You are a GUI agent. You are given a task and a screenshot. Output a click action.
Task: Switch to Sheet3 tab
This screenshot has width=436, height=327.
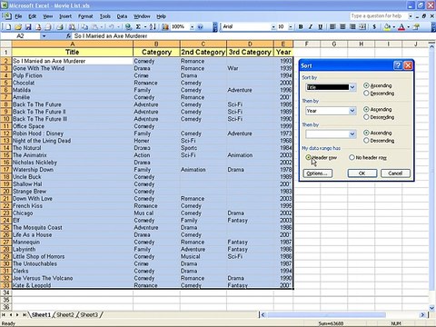[89, 315]
